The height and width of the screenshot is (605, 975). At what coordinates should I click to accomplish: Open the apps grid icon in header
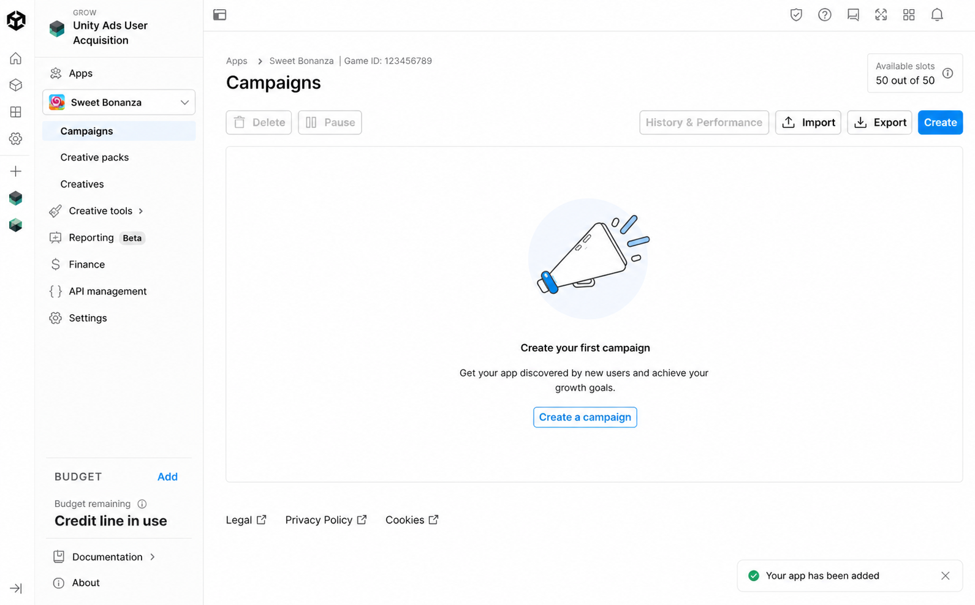[909, 15]
